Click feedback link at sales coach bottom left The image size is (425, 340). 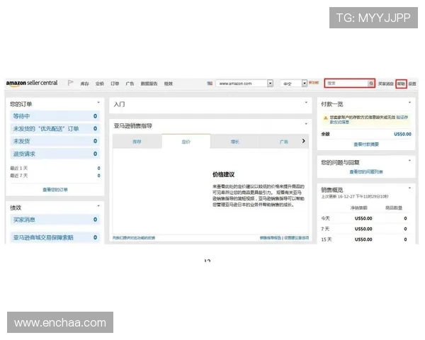click(134, 238)
